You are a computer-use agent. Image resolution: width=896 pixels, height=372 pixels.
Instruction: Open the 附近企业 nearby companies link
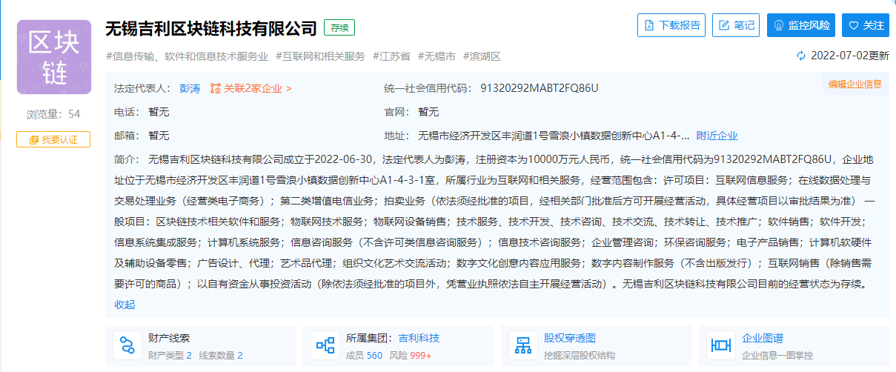(717, 136)
